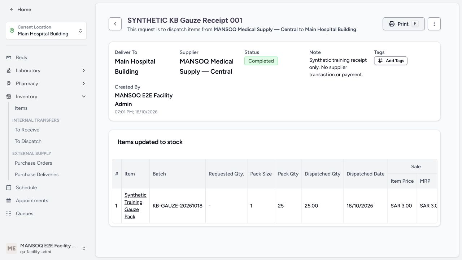
Task: Click the Batch column header
Action: click(x=178, y=174)
